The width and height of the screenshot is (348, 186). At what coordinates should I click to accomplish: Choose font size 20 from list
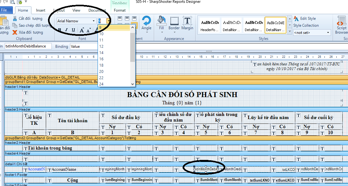(114, 71)
